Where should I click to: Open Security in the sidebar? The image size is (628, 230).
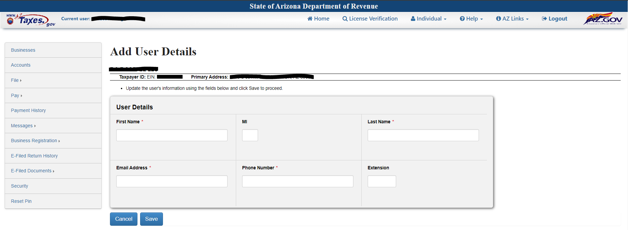[53, 186]
